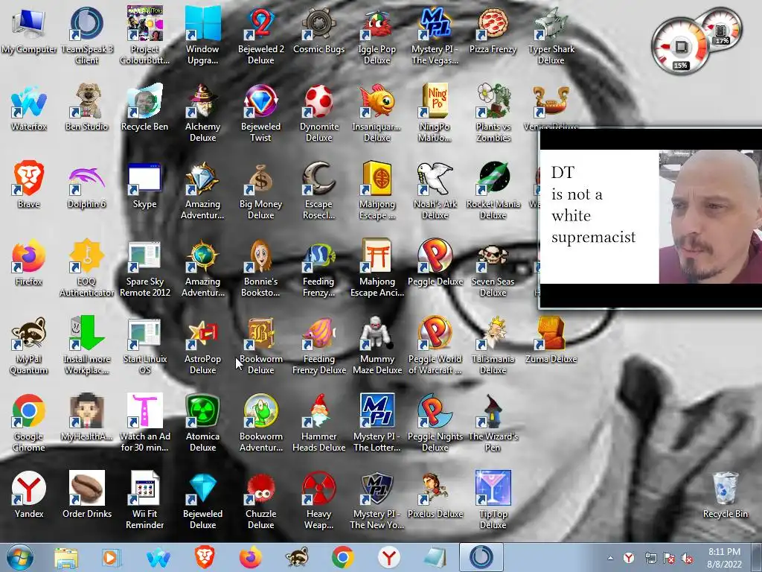Viewport: 762px width, 572px height.
Task: Click the EOQ Authenticator icon
Action: pos(86,267)
